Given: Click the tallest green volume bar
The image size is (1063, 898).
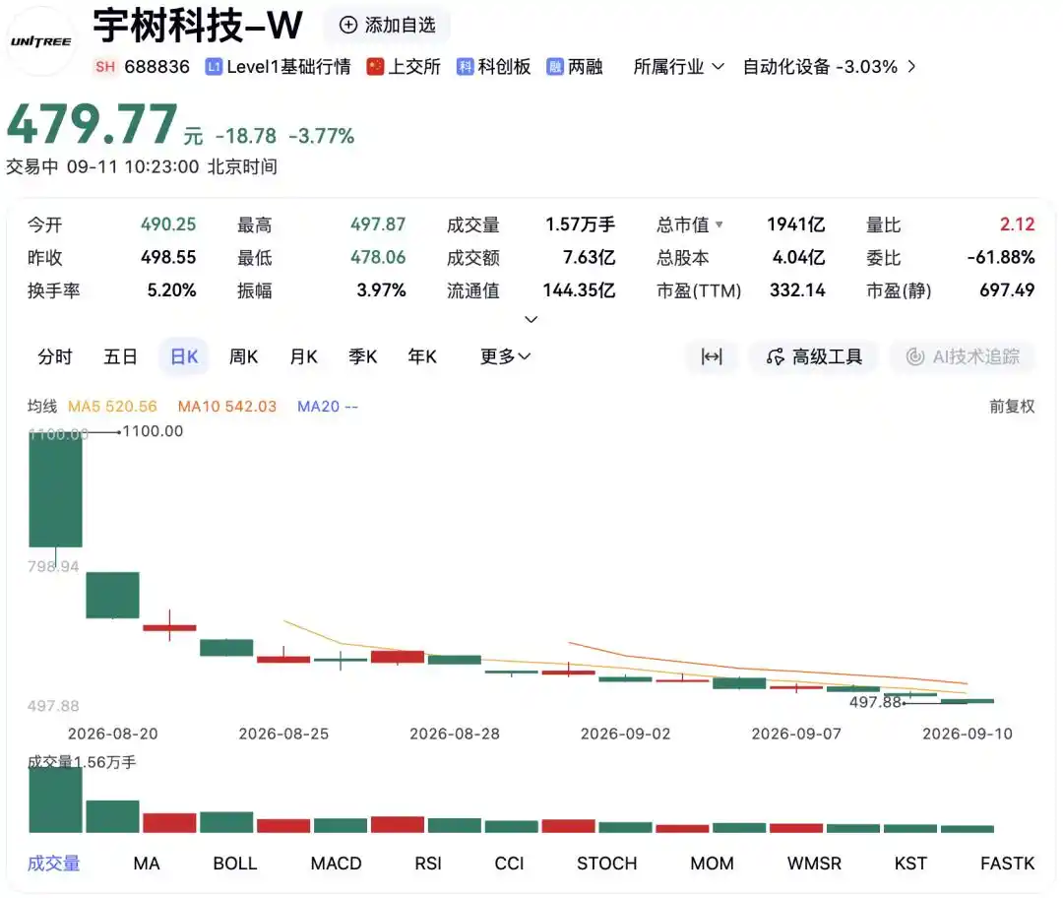Looking at the screenshot, I should point(55,800).
